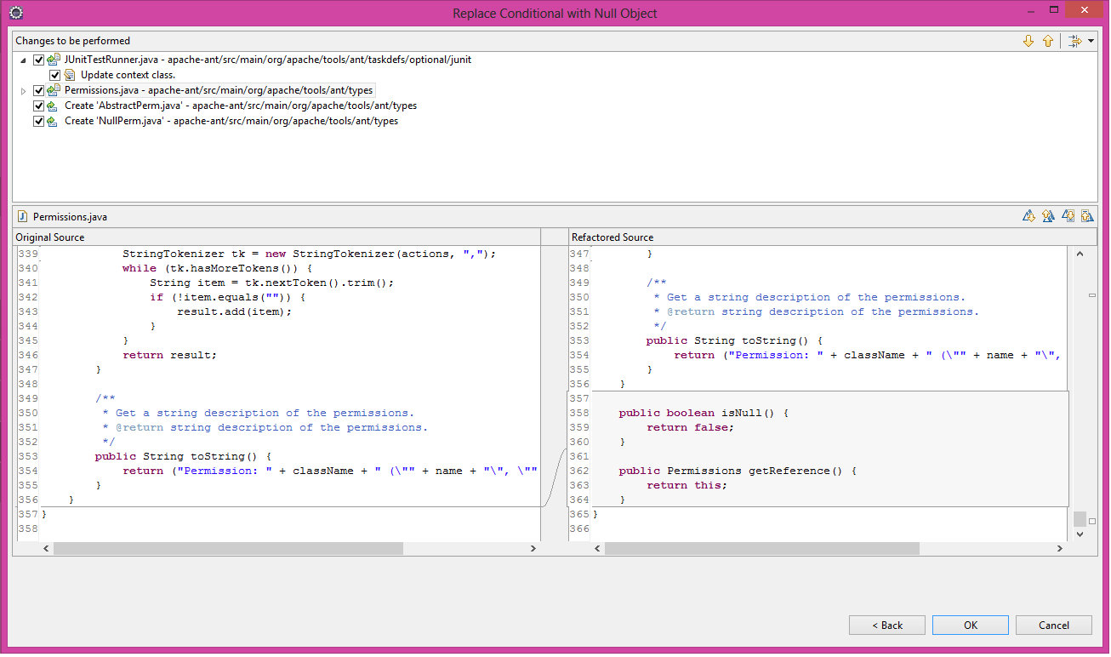
Task: Click 'while (tk.hasMoreTokens())' line
Action: coord(217,268)
